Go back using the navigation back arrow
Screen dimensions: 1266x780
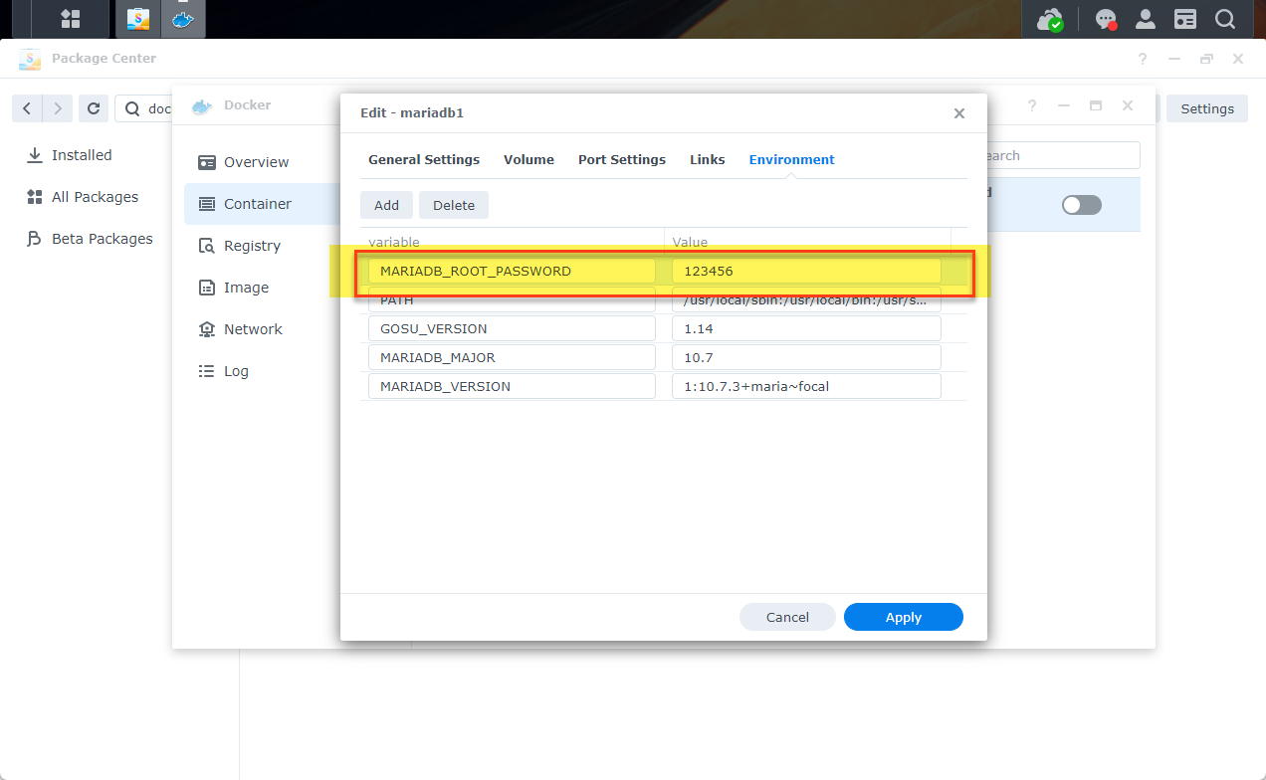[27, 107]
